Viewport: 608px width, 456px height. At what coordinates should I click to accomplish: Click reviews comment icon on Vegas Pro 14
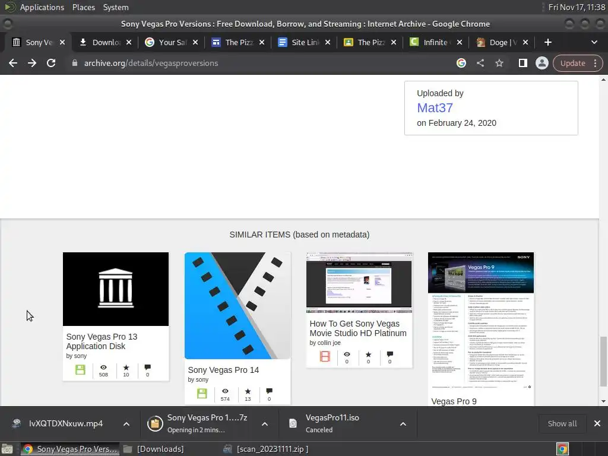(x=269, y=391)
